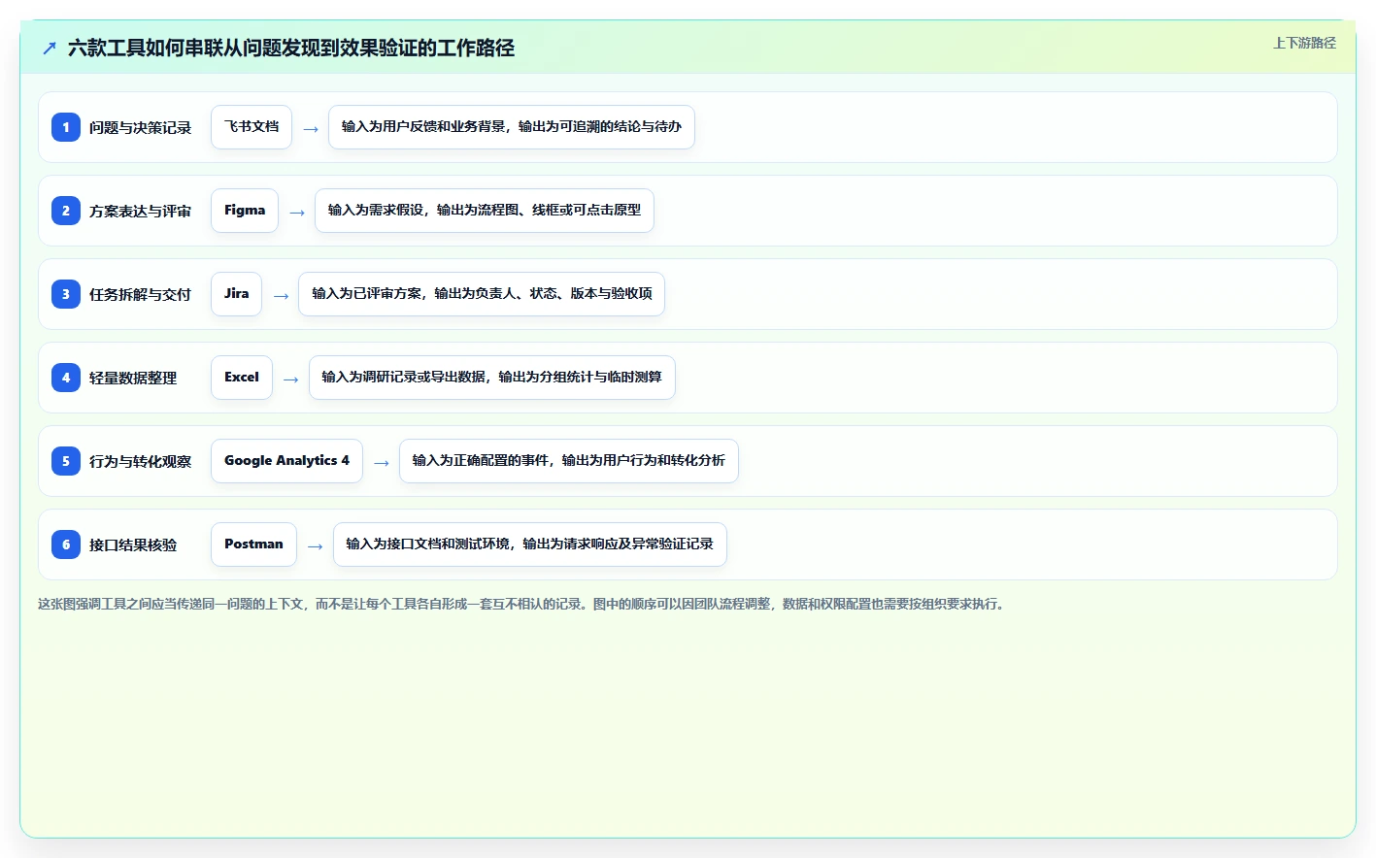The height and width of the screenshot is (858, 1376).
Task: Click the description 输入为用户反馈和业务背景
Action: click(x=512, y=127)
